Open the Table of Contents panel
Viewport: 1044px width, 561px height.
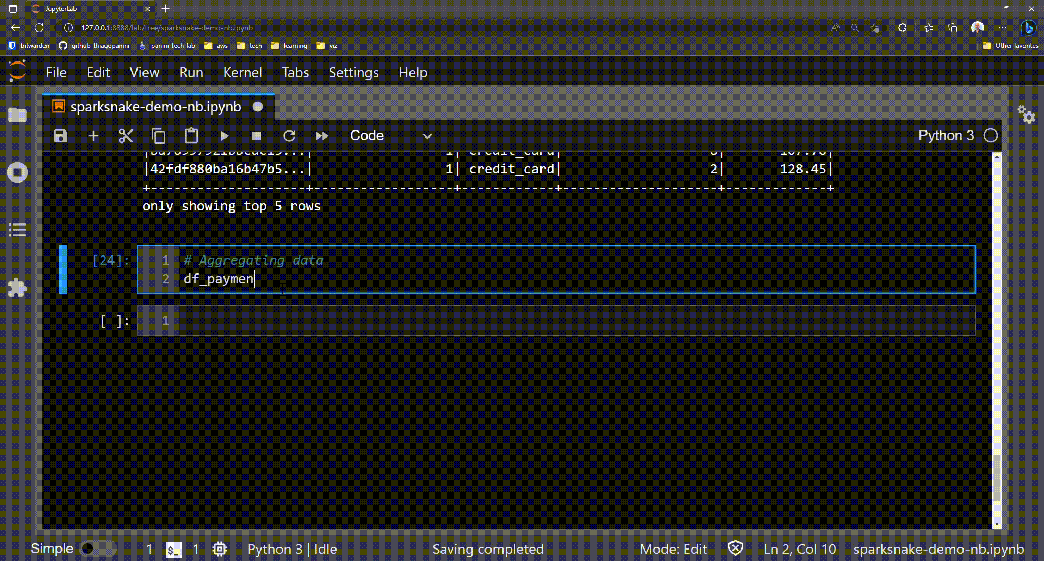point(17,230)
